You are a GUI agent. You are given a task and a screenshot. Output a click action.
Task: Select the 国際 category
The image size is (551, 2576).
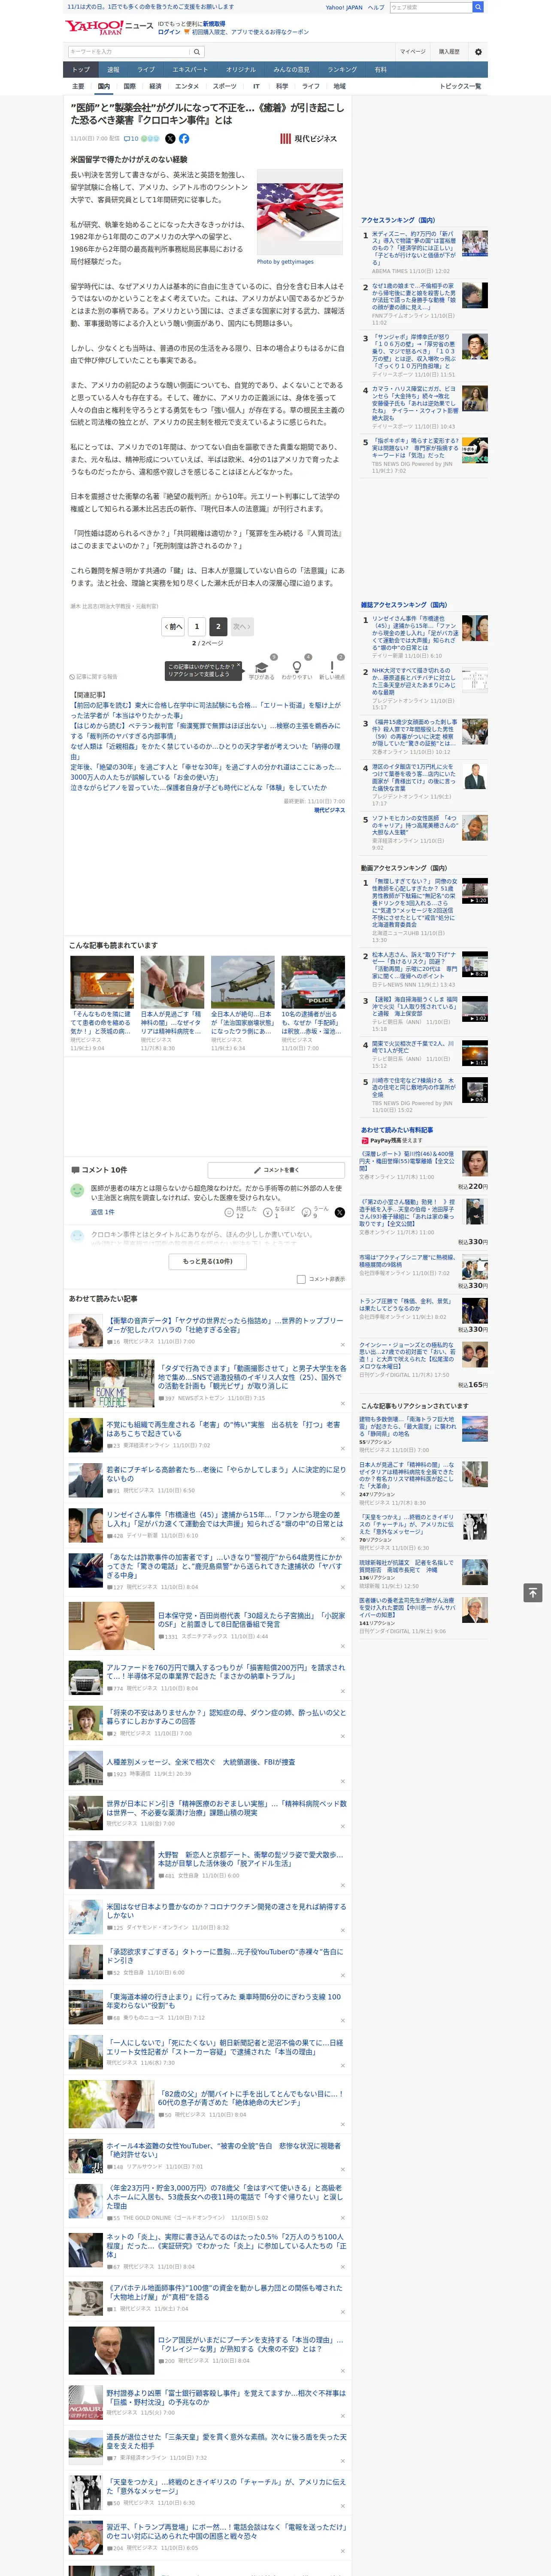tap(129, 86)
